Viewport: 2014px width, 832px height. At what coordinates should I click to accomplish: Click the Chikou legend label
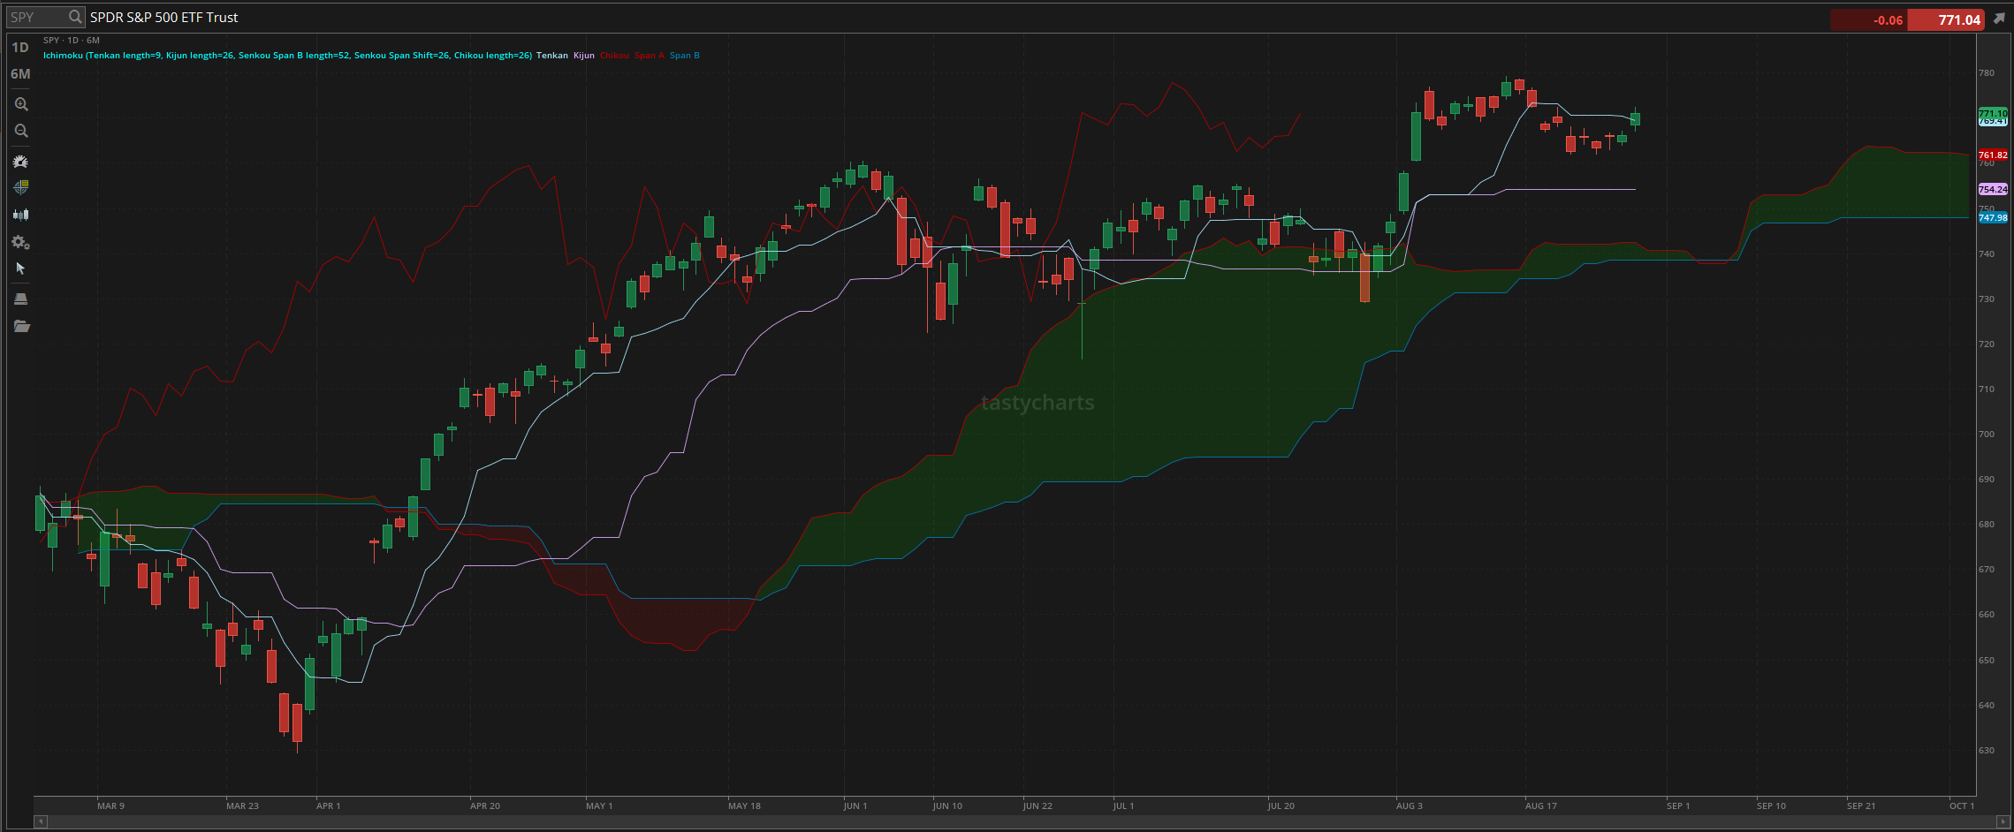point(615,56)
